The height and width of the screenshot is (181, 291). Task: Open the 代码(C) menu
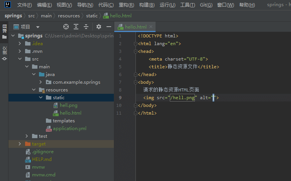(106, 5)
